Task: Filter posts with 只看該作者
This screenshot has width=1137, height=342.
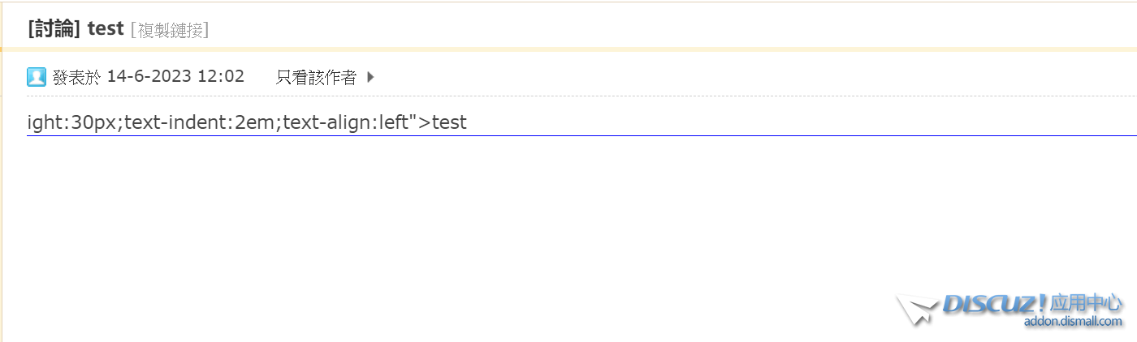Action: coord(316,77)
